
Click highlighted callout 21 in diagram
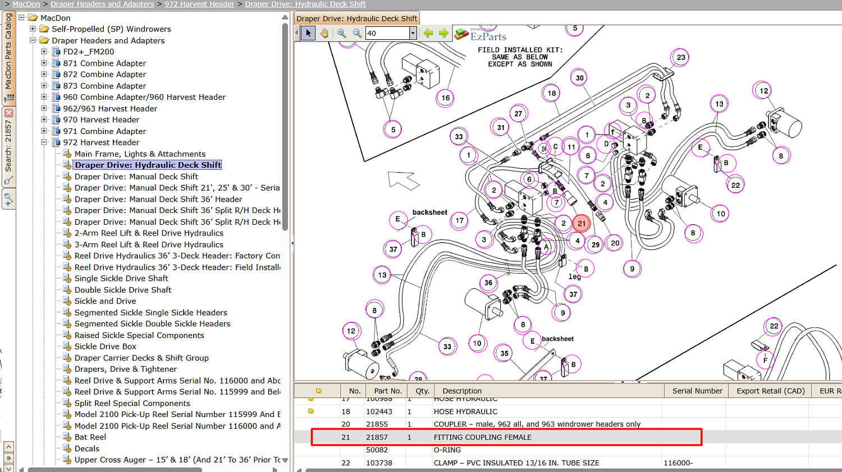pos(582,223)
